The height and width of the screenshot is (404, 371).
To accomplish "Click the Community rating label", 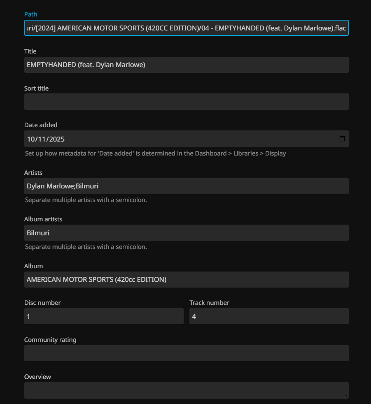I will 50,340.
